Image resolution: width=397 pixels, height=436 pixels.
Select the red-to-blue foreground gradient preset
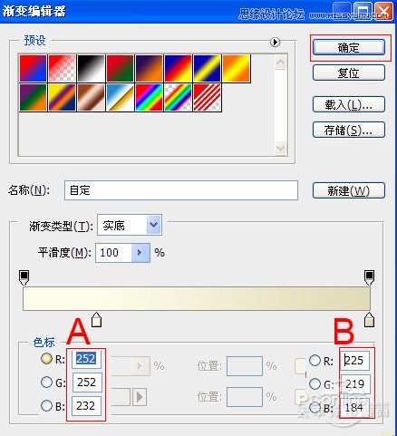34,68
